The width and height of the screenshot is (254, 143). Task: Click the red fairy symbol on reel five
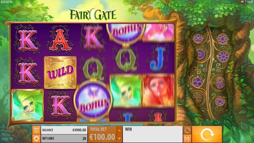[158, 91]
